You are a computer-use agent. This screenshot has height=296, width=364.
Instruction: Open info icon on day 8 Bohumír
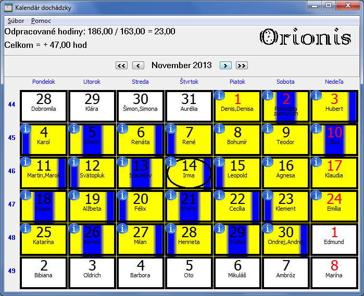[x=219, y=128]
